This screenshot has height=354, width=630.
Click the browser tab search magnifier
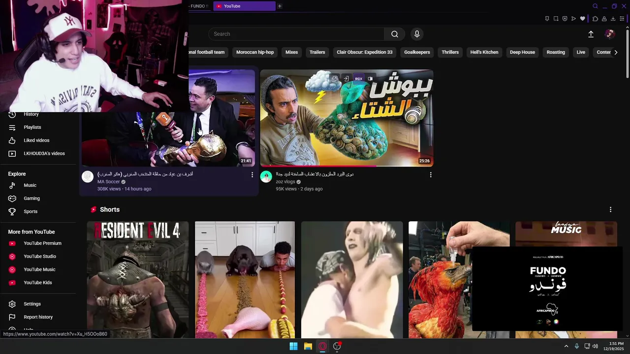595,6
